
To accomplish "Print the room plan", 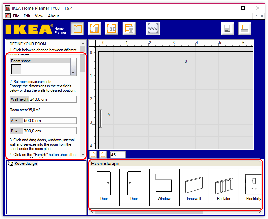I will pos(244,29).
